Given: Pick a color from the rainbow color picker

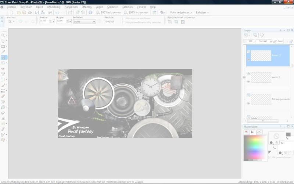Looking at the screenshot, I should tap(255, 148).
